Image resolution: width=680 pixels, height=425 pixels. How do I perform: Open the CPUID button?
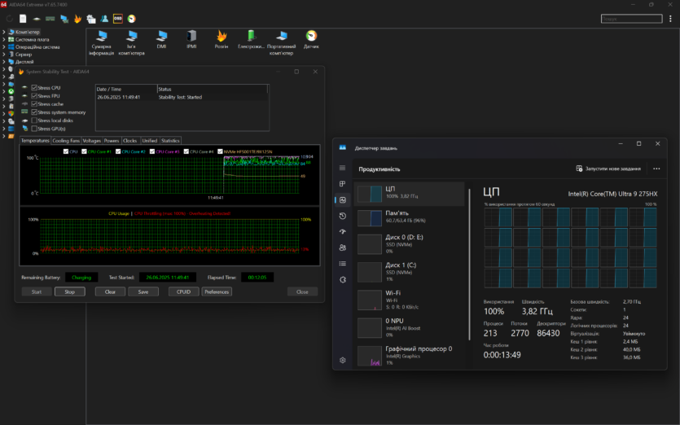pos(183,291)
